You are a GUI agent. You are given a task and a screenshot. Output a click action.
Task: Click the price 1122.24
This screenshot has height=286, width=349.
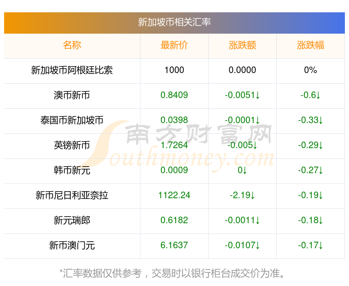[174, 195]
